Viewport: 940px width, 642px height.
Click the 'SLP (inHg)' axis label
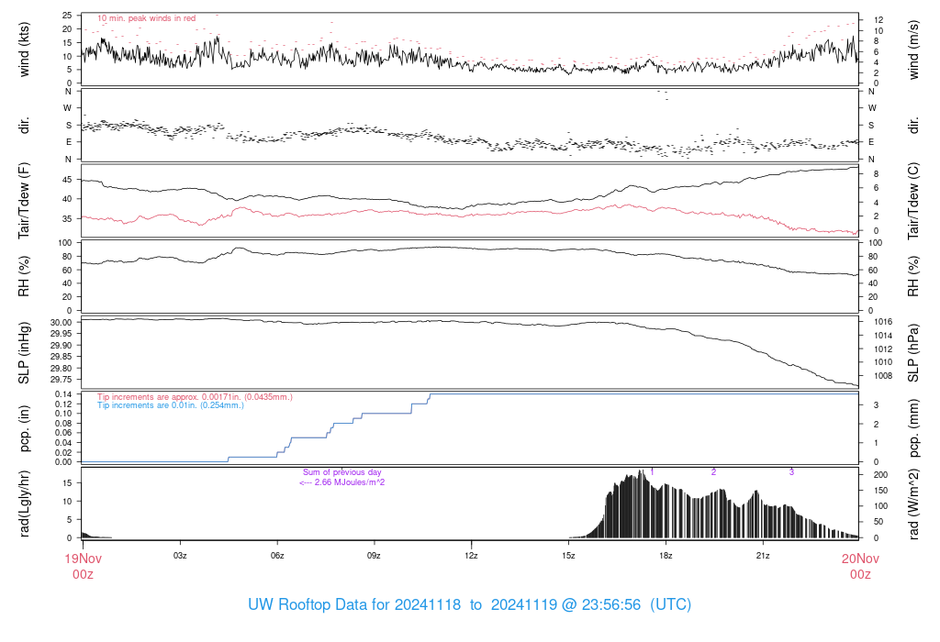tap(25, 354)
